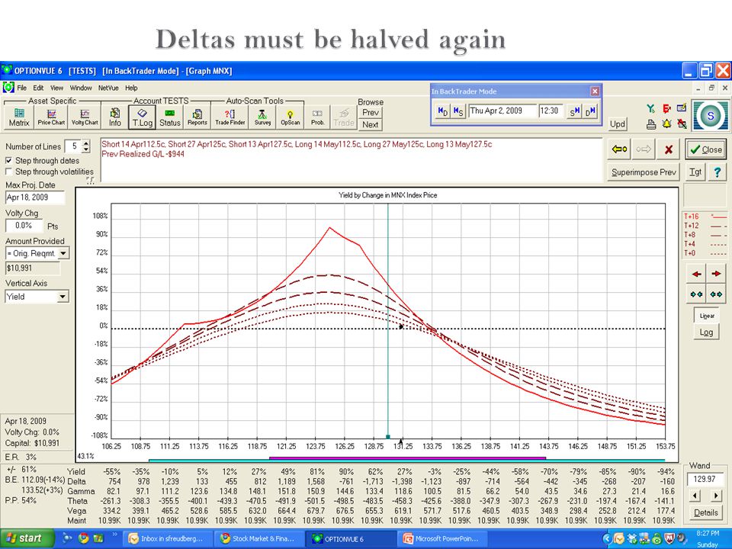
Task: Browse to Next asset
Action: [371, 124]
